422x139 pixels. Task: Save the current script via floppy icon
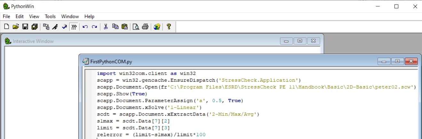(25, 27)
